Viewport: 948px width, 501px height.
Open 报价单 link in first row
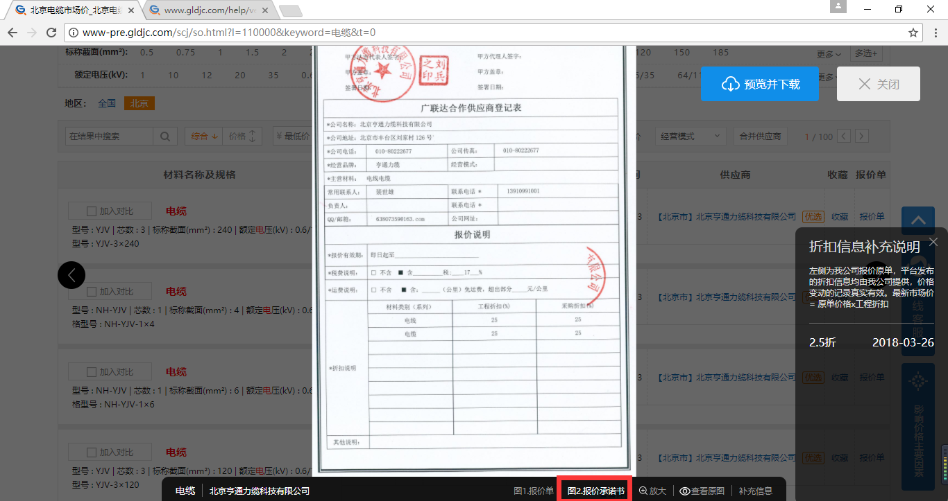(x=872, y=217)
